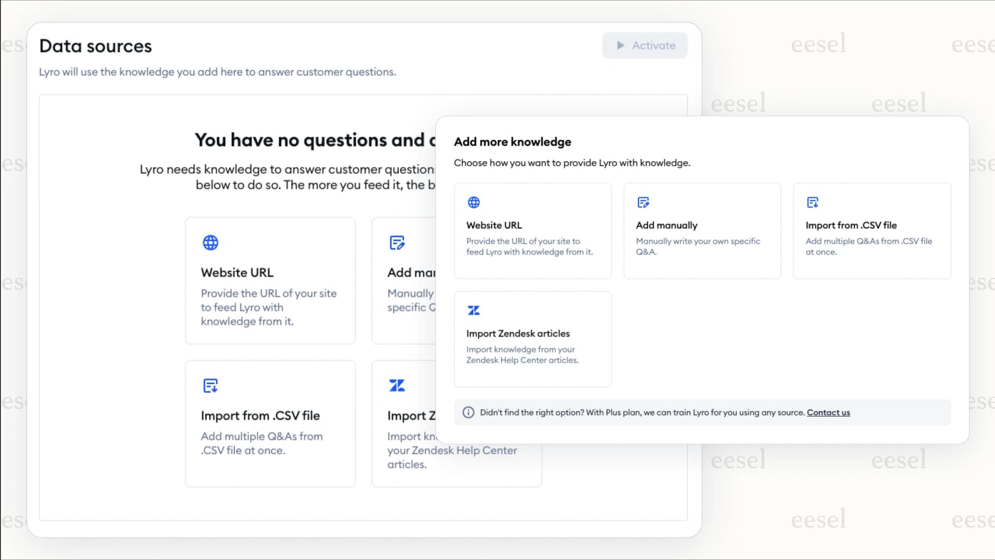This screenshot has height=560, width=995.
Task: Click the info icon beside Plus plan note
Action: (x=468, y=412)
